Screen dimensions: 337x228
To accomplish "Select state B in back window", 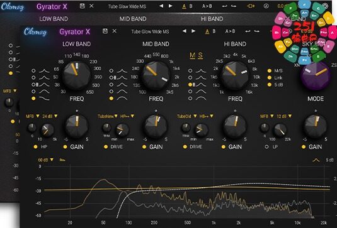I will point(191,6).
